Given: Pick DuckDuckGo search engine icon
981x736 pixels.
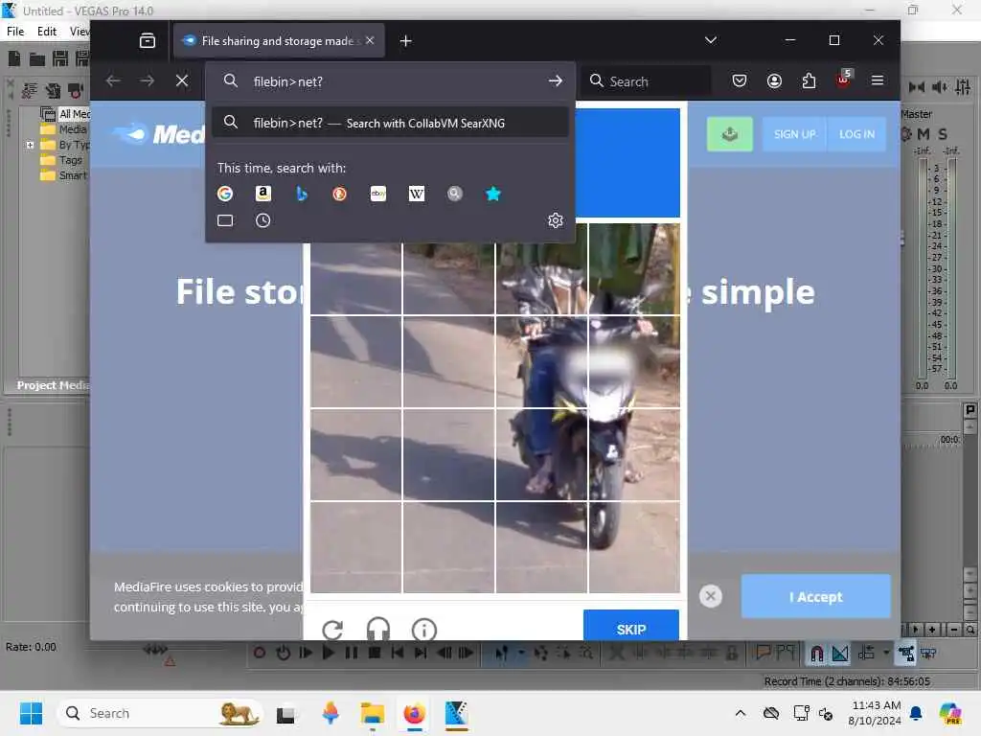Looking at the screenshot, I should [x=340, y=194].
